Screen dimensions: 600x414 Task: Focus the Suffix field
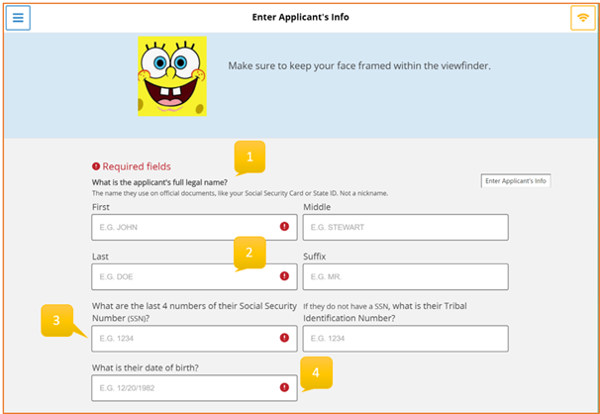pos(406,276)
